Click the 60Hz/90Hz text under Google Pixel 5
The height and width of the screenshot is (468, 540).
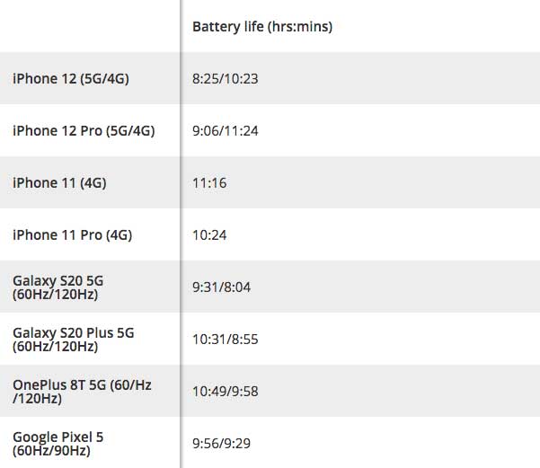tap(51, 451)
